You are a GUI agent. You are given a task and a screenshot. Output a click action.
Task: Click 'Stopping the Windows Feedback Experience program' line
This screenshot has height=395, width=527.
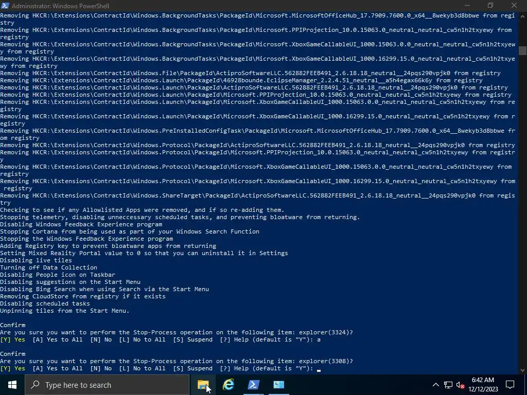[86, 239]
